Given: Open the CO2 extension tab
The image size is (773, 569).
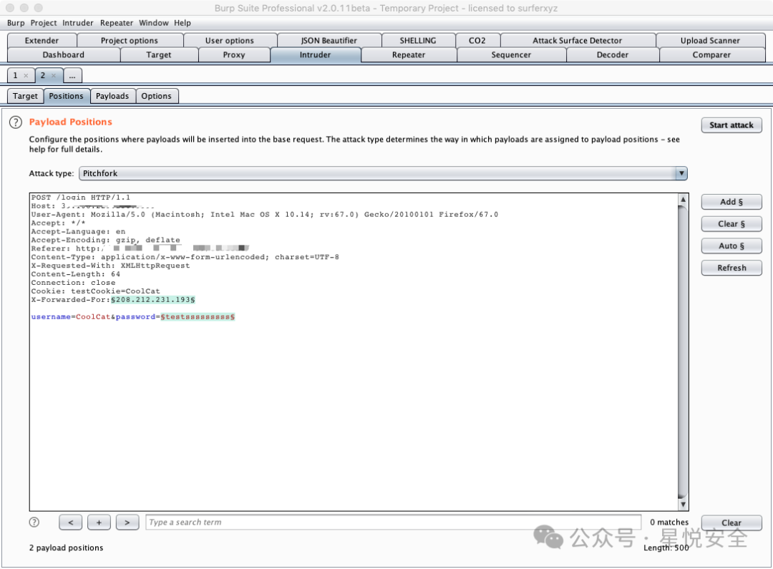Looking at the screenshot, I should click(x=477, y=40).
